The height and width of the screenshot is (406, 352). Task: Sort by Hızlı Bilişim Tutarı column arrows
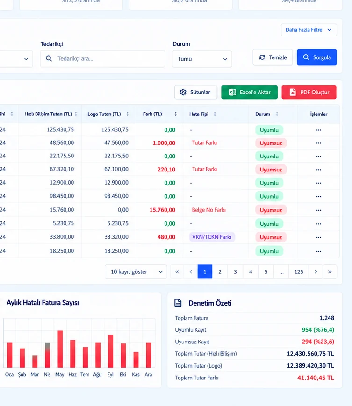coord(76,114)
